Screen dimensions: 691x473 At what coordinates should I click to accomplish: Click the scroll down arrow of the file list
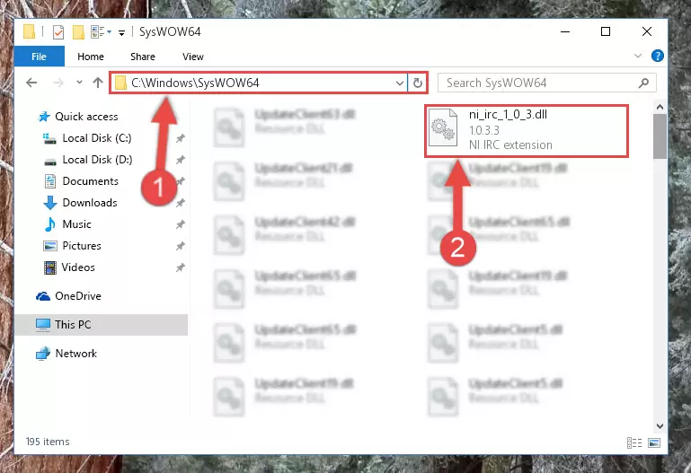660,426
